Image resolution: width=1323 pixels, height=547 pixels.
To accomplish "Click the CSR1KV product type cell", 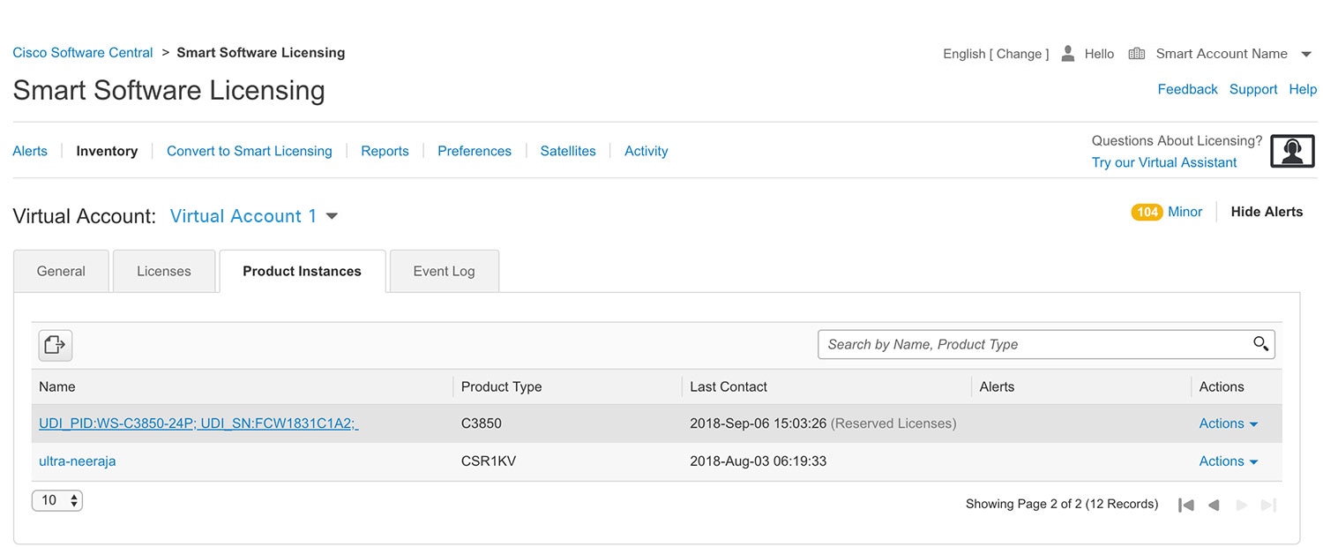I will [489, 461].
